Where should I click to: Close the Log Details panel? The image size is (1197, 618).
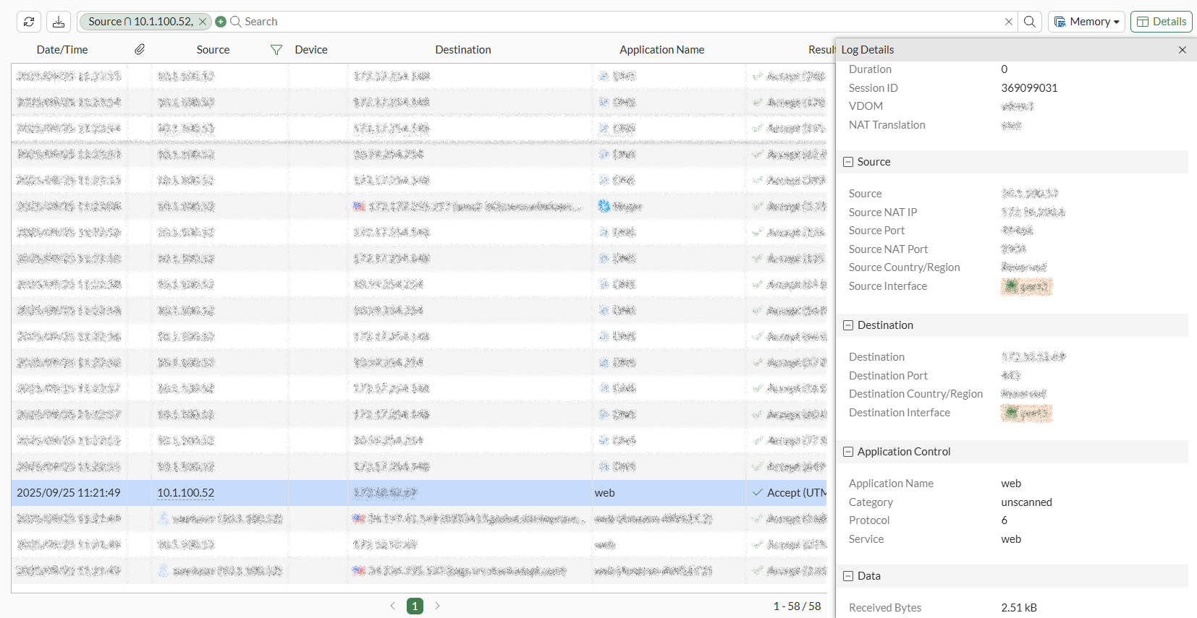(1183, 50)
